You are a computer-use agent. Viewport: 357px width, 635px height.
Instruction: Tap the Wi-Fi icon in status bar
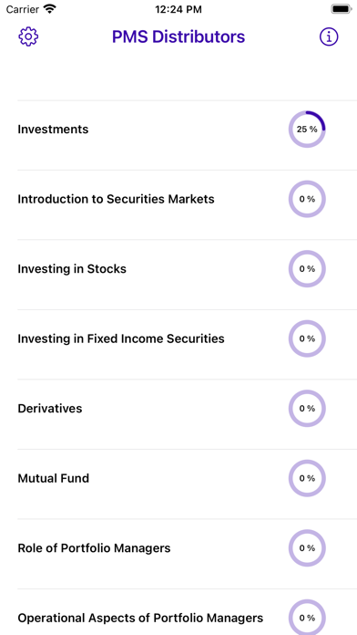tap(50, 9)
